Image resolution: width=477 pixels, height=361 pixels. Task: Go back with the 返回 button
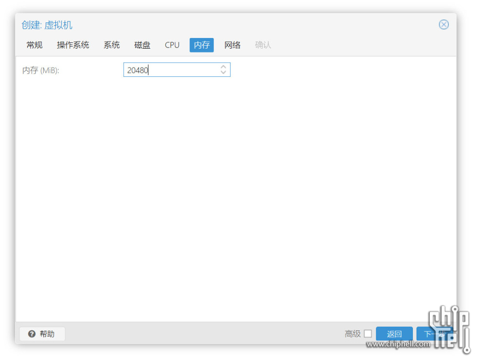[394, 334]
